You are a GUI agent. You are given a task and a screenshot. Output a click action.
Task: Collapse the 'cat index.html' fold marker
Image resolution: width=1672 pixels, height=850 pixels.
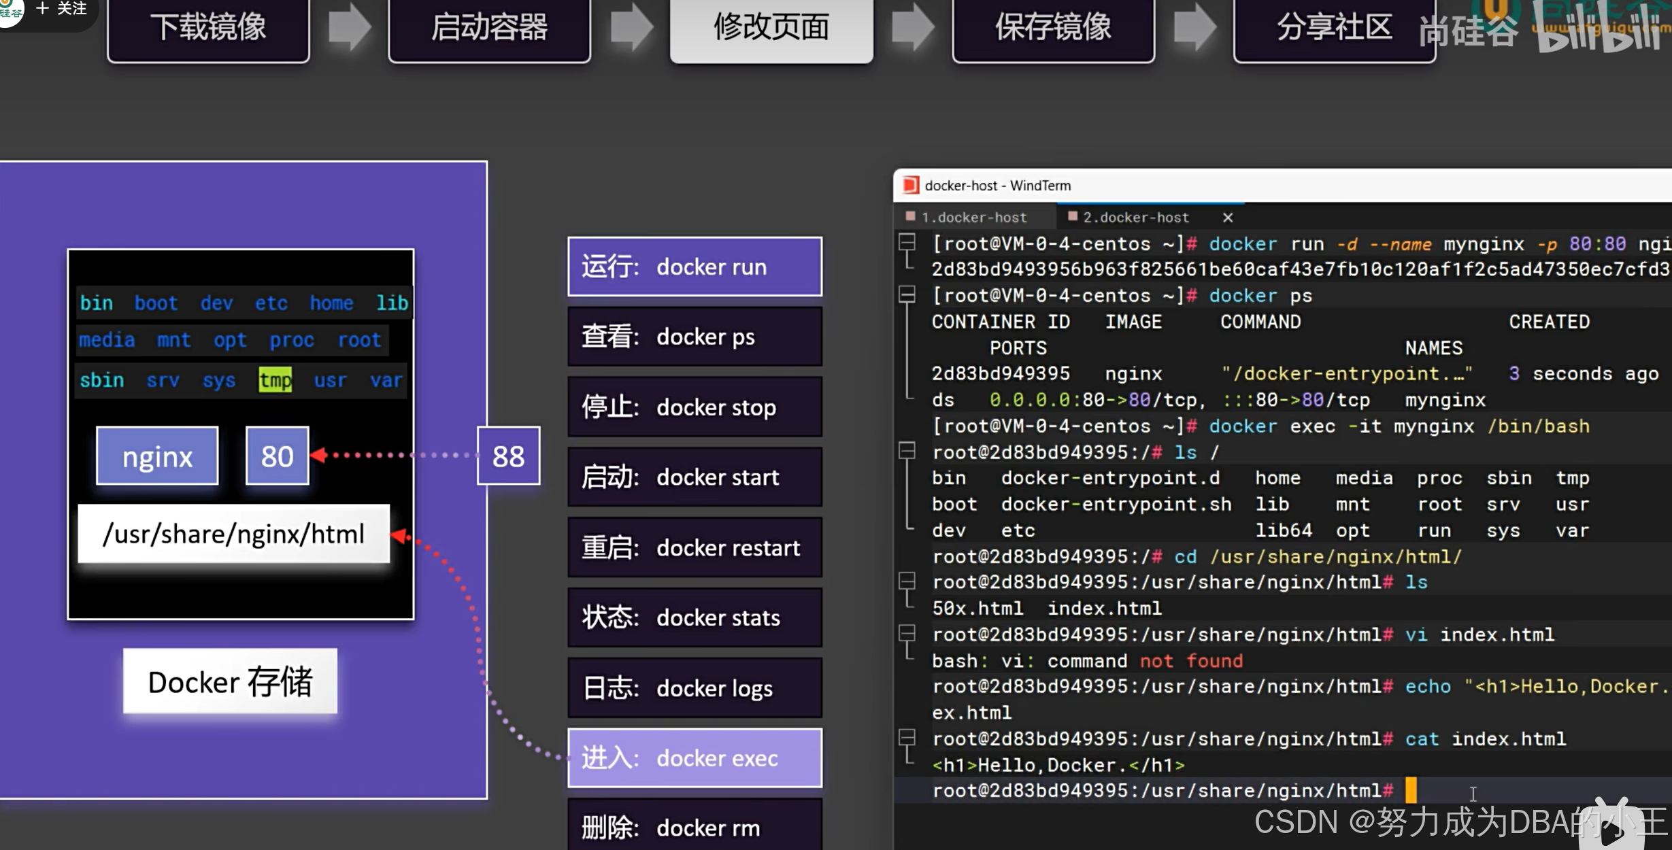click(907, 738)
